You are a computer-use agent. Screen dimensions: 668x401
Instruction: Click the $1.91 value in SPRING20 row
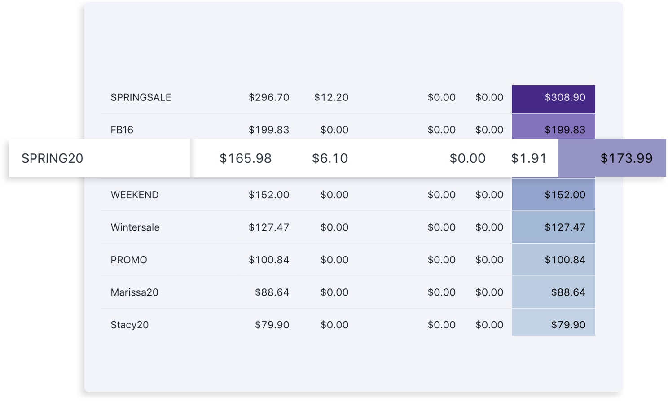tap(528, 158)
